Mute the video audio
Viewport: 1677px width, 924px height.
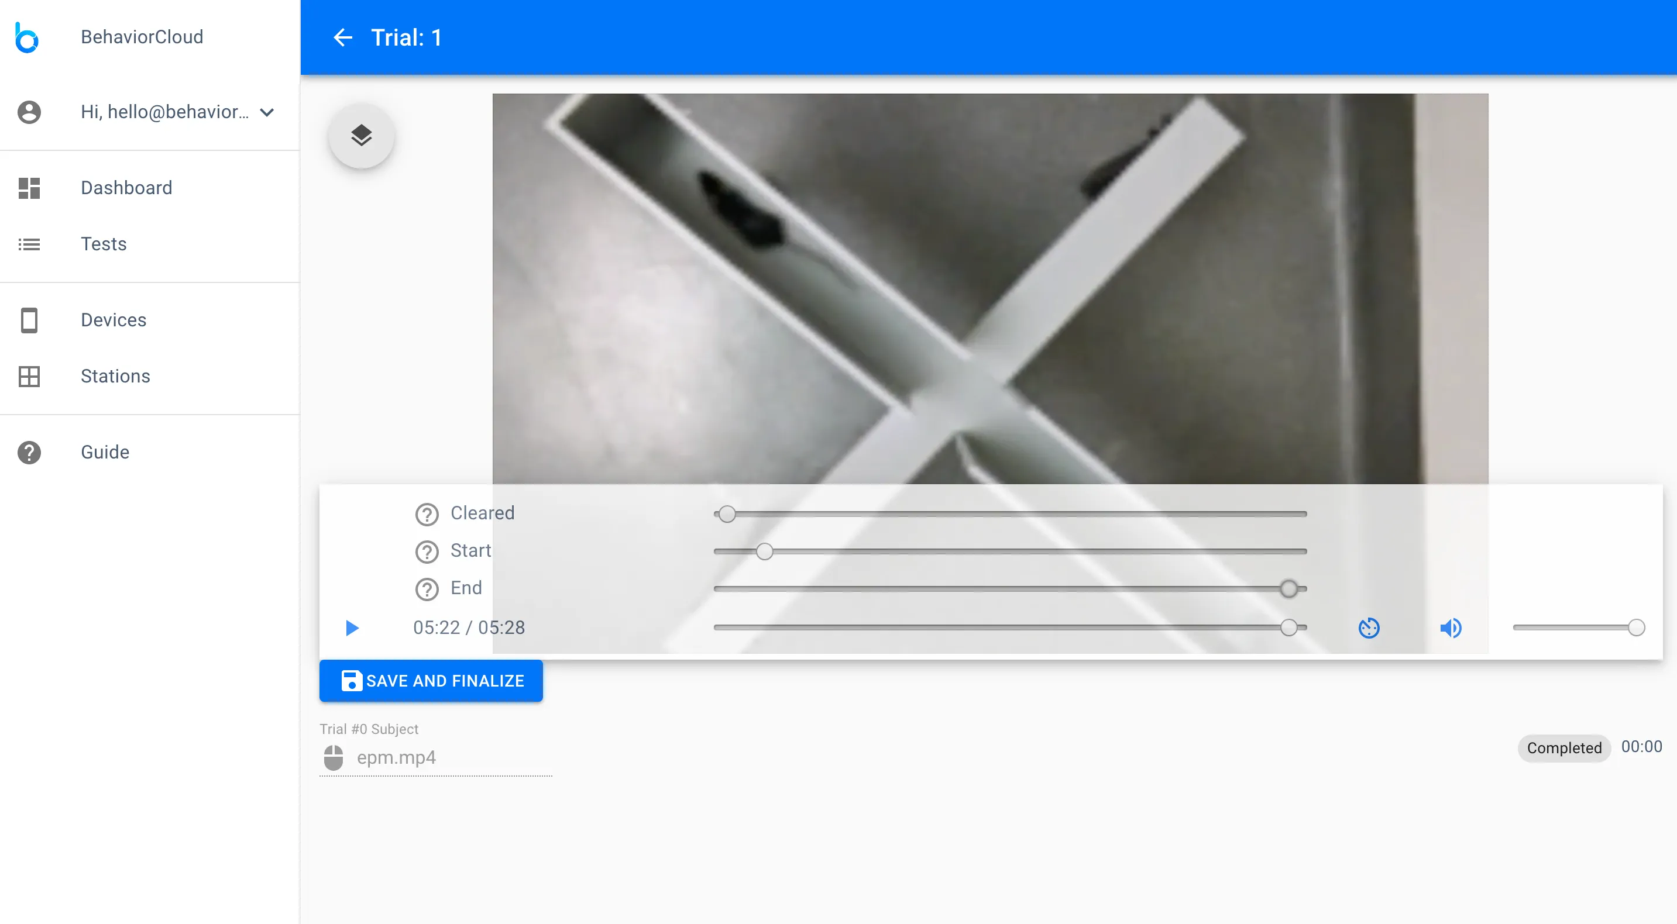[x=1451, y=628]
